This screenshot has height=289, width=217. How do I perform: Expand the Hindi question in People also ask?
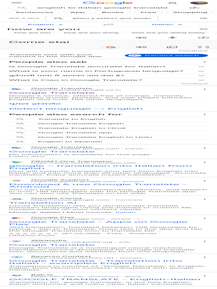tap(108, 76)
